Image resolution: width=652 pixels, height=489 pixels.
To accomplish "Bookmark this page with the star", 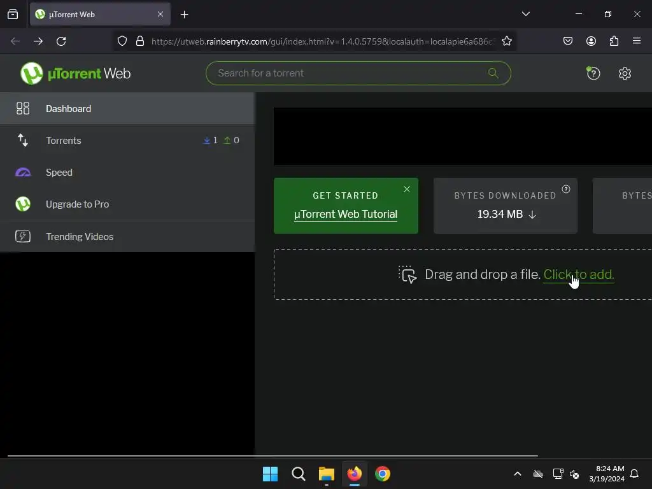I will 506,41.
